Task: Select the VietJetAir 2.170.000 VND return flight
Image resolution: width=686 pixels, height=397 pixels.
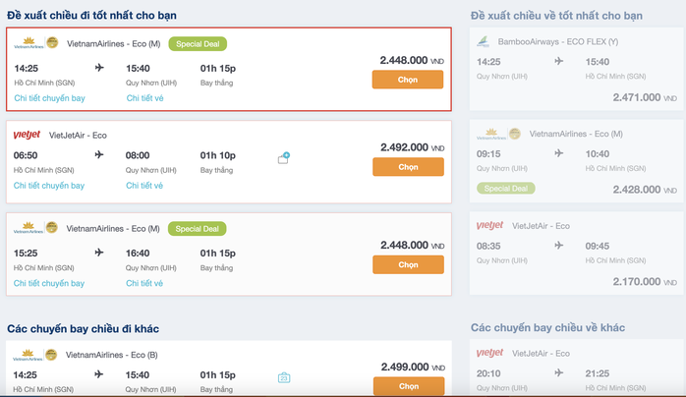Action: pyautogui.click(x=576, y=254)
